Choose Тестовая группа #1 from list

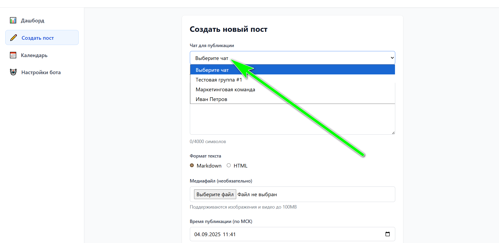[292, 80]
